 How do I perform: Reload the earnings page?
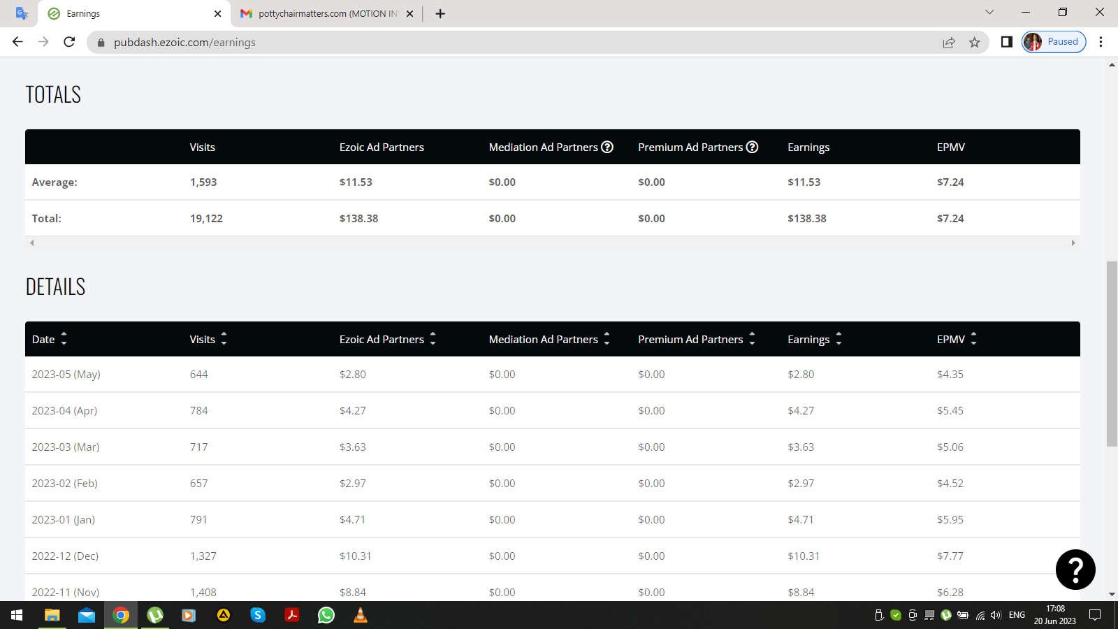pyautogui.click(x=69, y=42)
